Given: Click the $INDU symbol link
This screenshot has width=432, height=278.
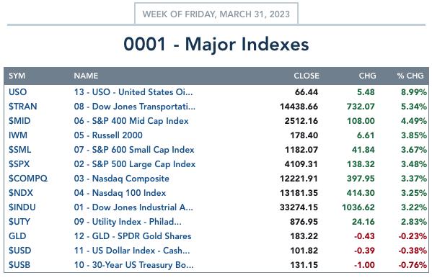Looking at the screenshot, I should (x=22, y=207).
